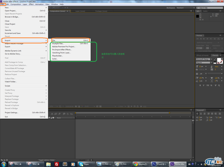Click Justify Last Left in Paragraph panel
The height and width of the screenshot is (167, 224).
pos(209,114)
